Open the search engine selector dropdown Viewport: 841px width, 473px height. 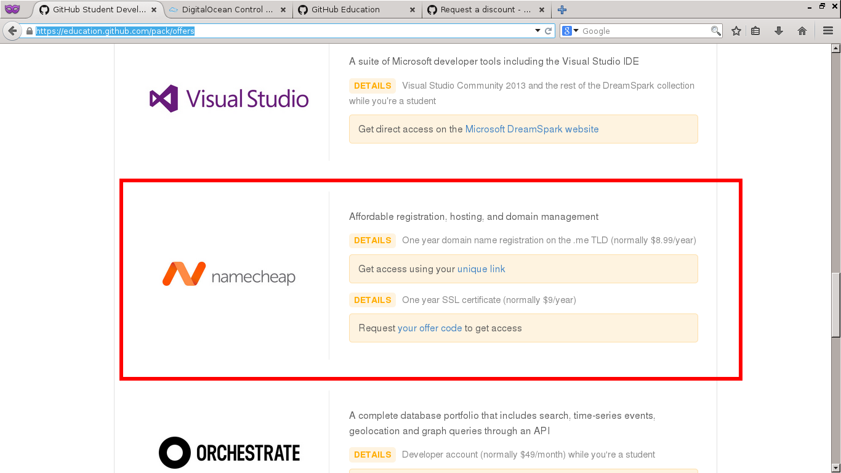[x=571, y=31]
